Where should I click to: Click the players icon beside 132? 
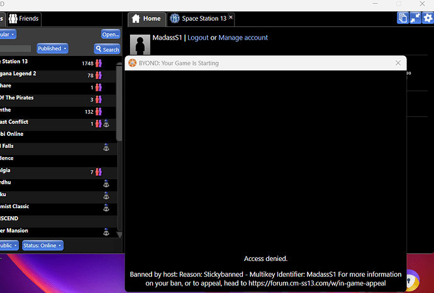(x=99, y=111)
